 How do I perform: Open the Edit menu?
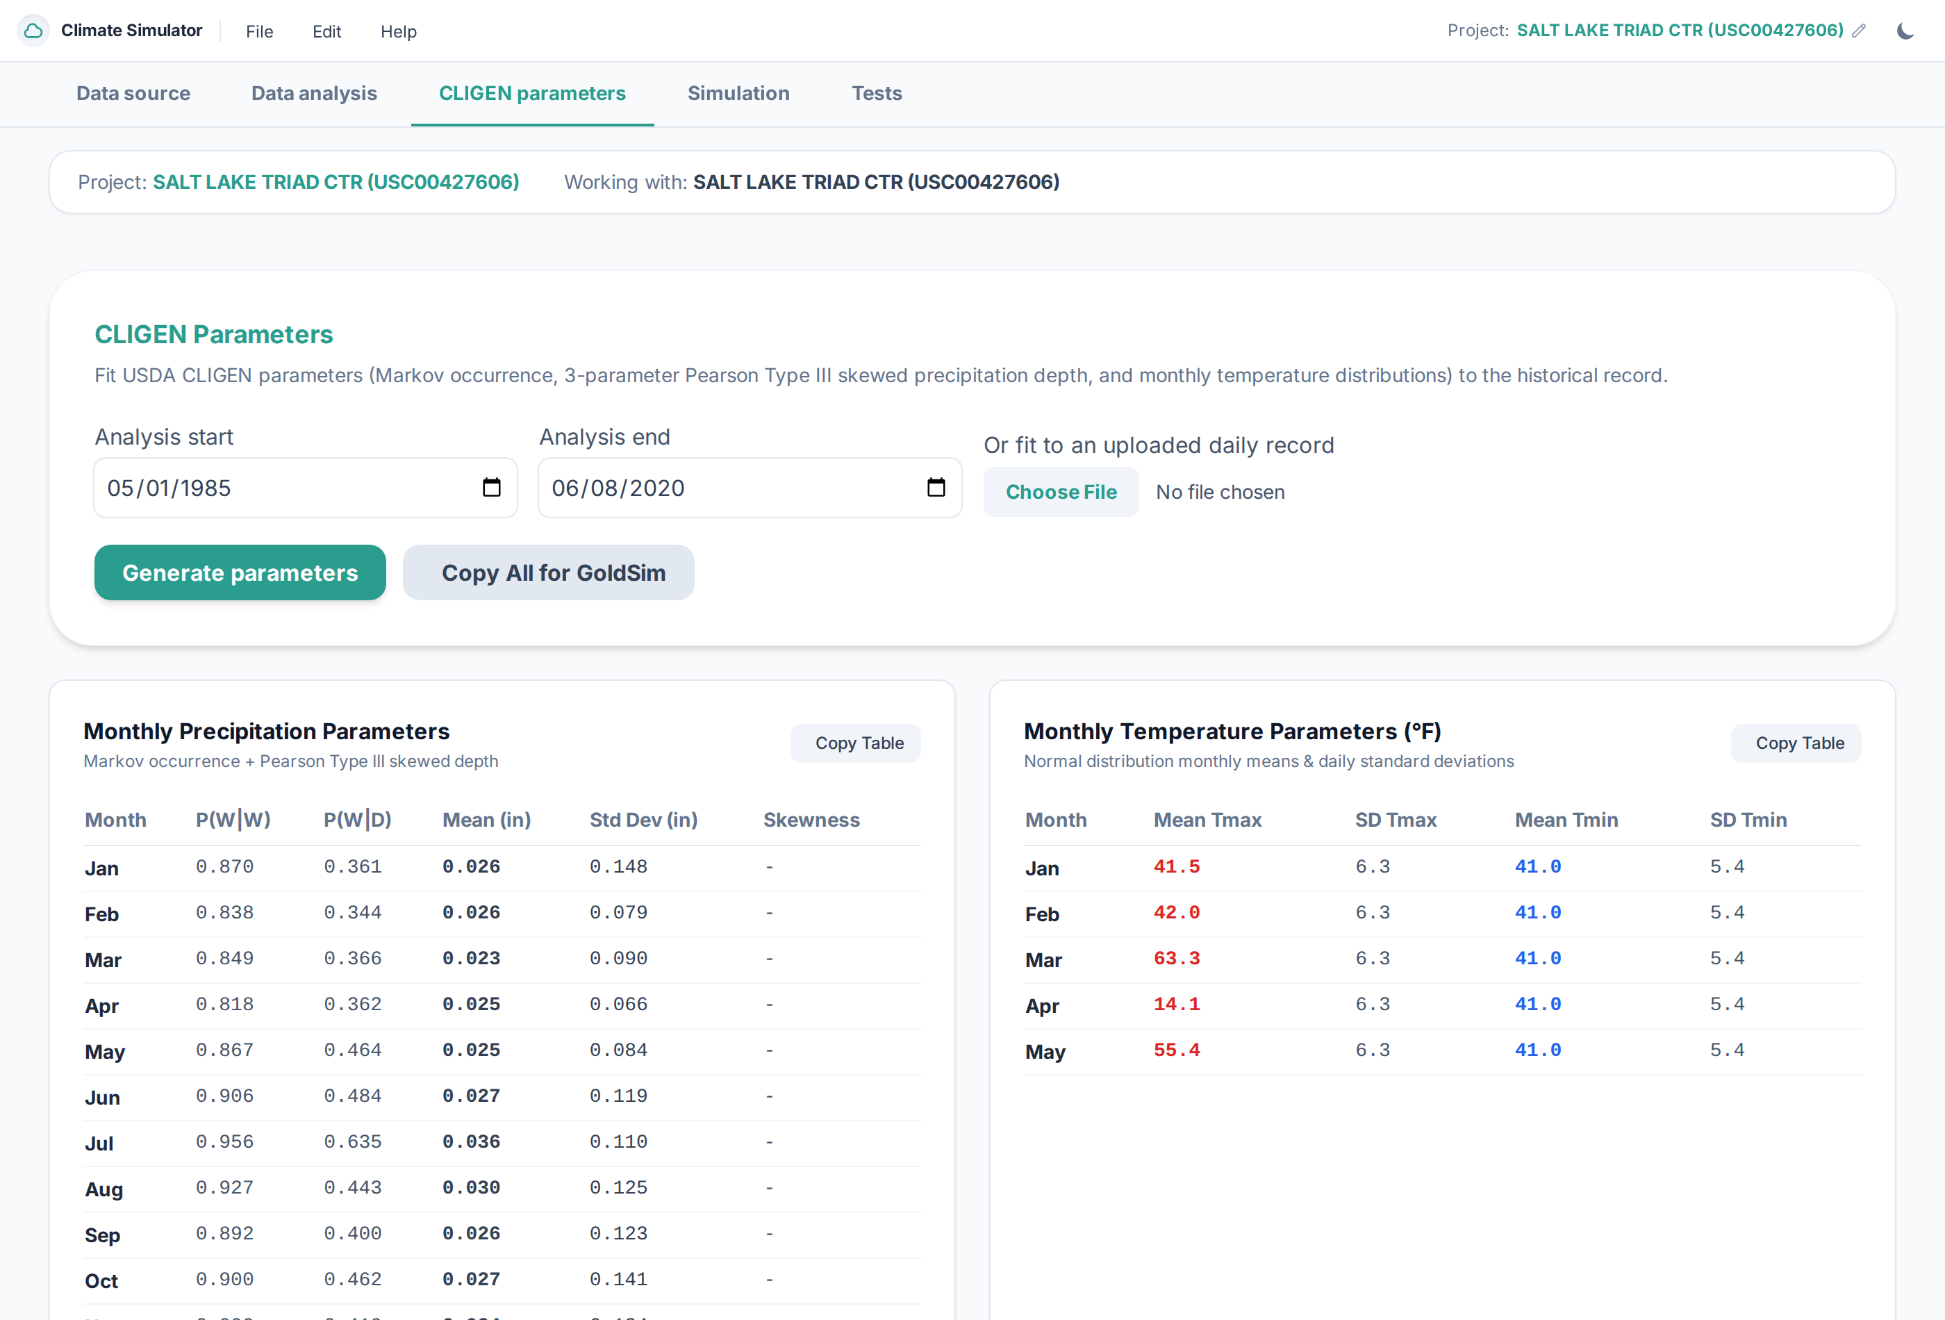[x=326, y=31]
